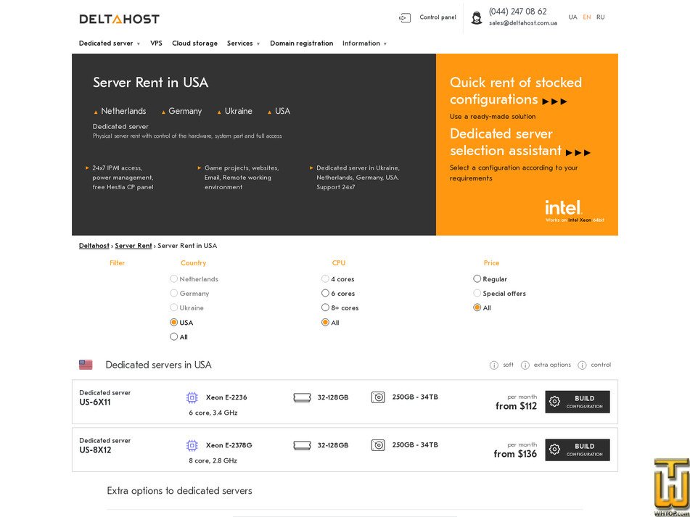Switch to Germany tab in banner

pyautogui.click(x=181, y=111)
